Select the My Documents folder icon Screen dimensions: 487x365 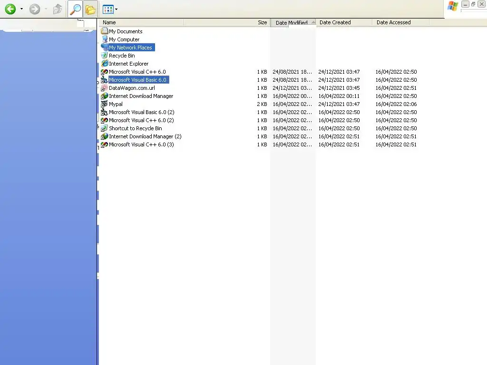pyautogui.click(x=104, y=31)
